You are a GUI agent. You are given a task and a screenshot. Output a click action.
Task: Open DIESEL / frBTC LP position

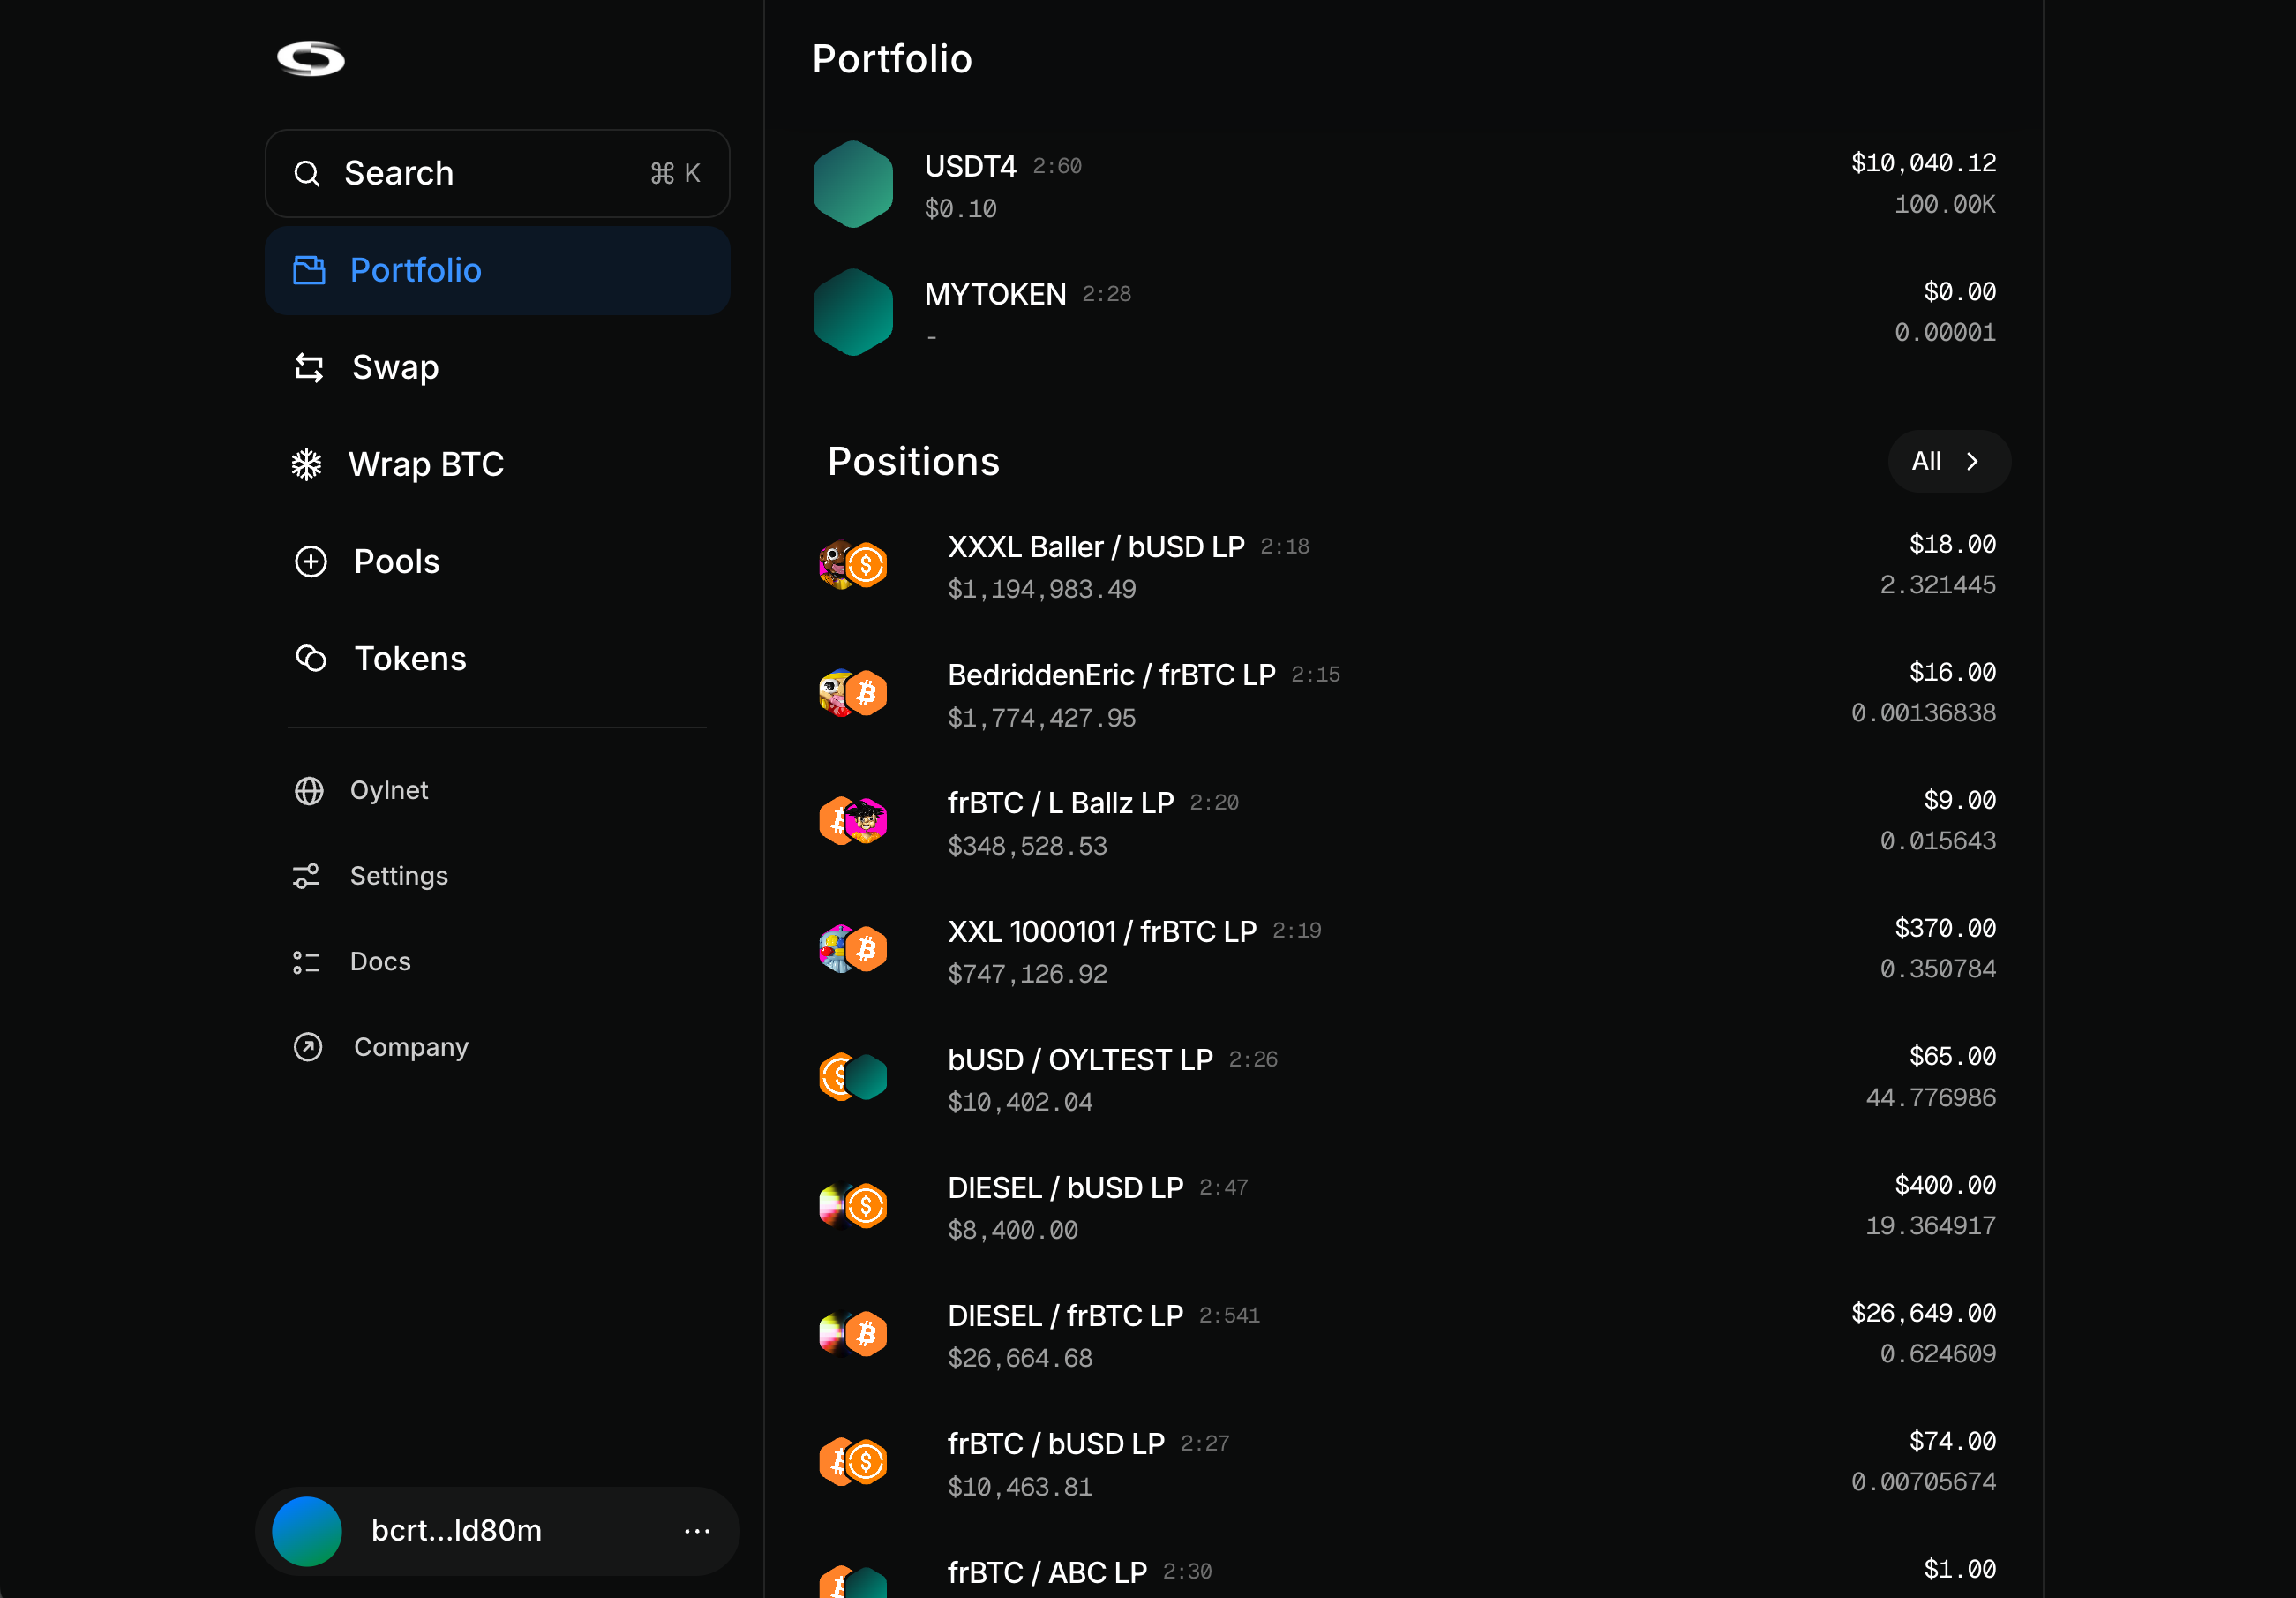tap(1065, 1315)
